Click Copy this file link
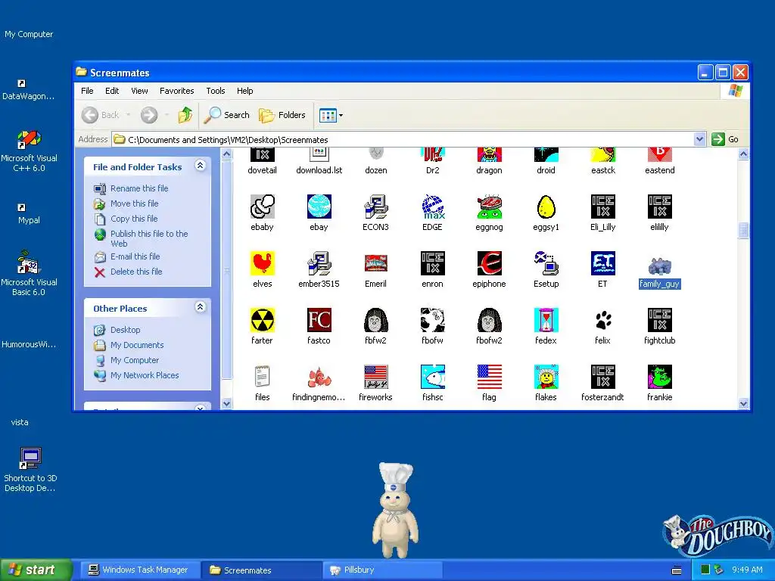 point(134,219)
